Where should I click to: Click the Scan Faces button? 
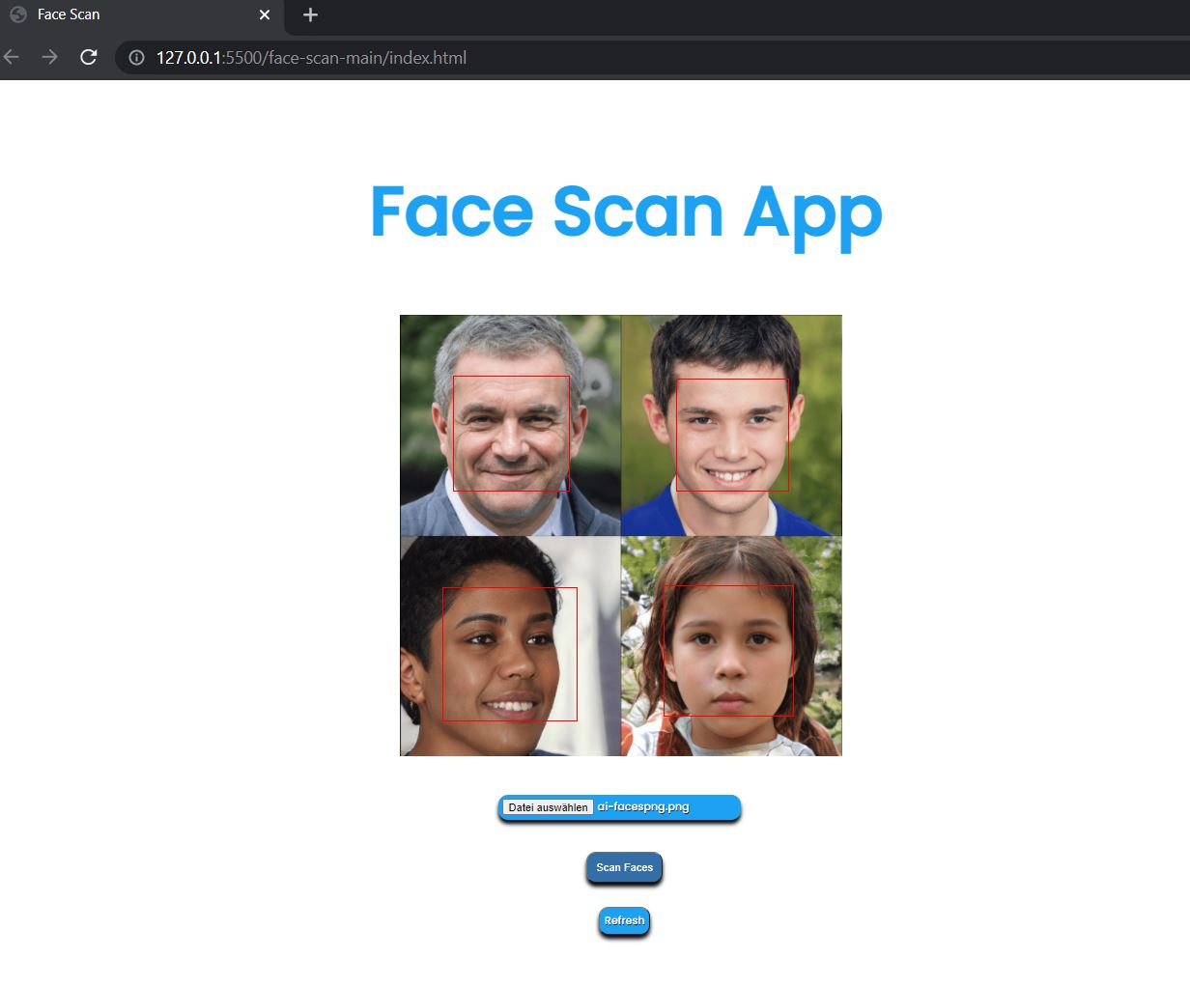click(x=623, y=867)
